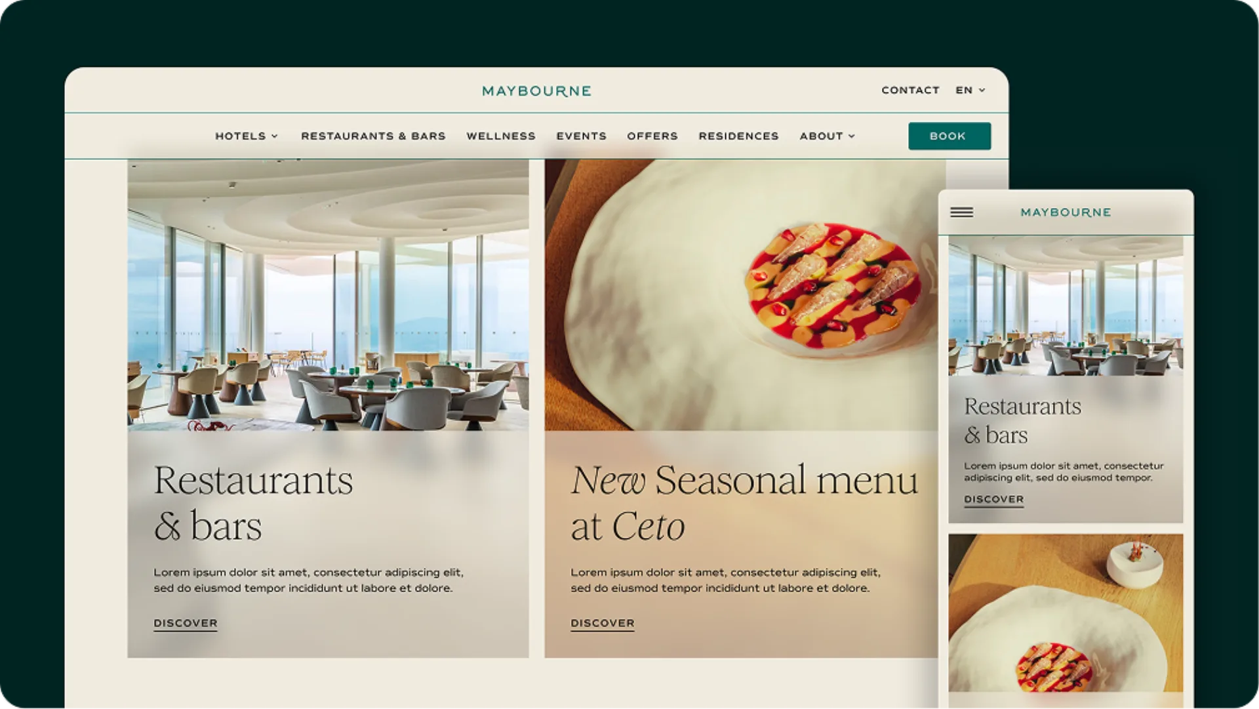The width and height of the screenshot is (1259, 709).
Task: Open Restaurants & Bars menu item
Action: (x=373, y=136)
